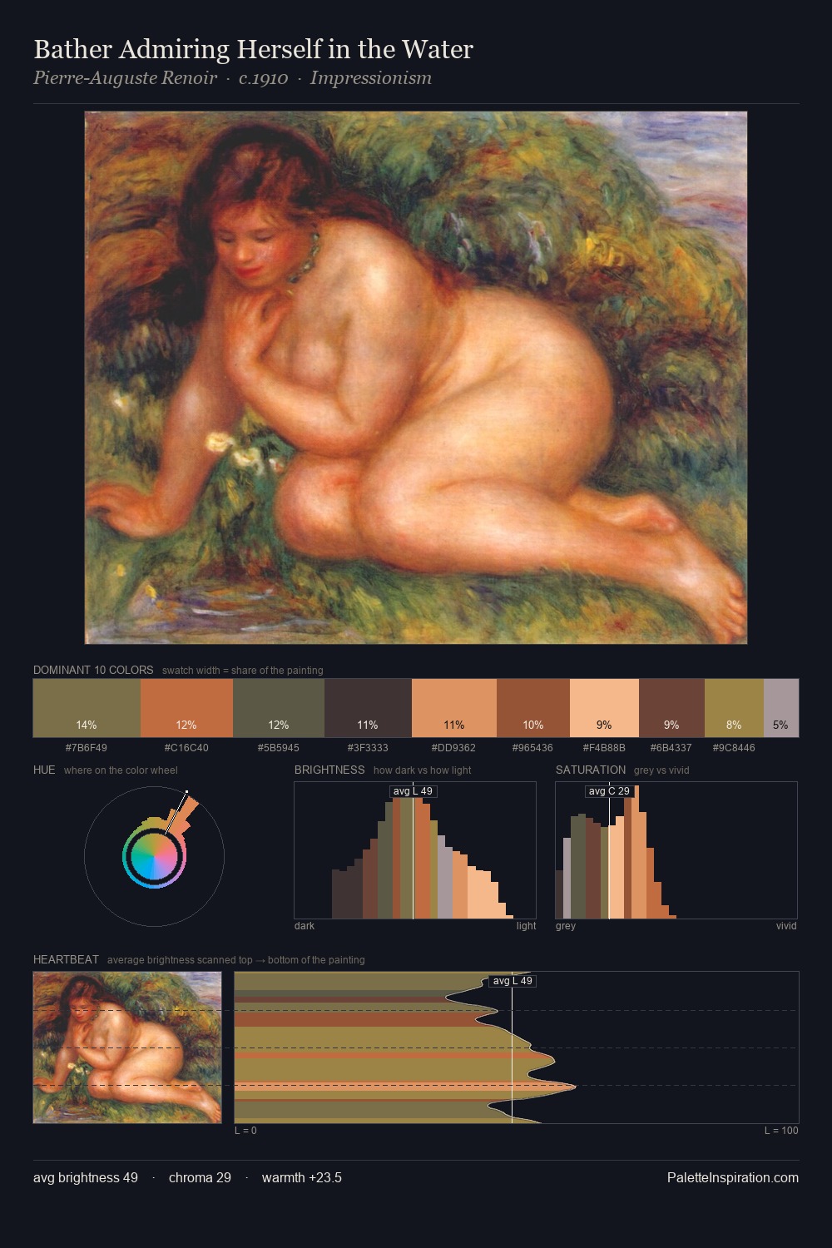832x1248 pixels.
Task: Click the 'avg C 29' label in saturation chart
Action: pos(609,791)
